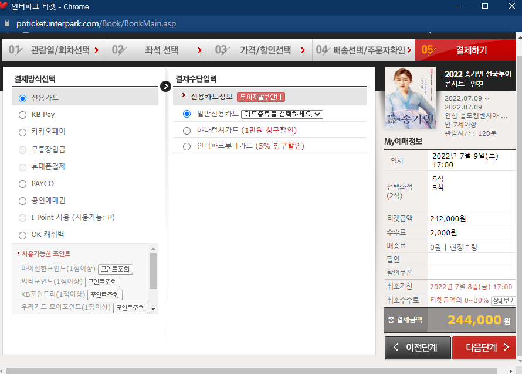This screenshot has width=522, height=374.
Task: Click 포인트조회 for KB포인트리
Action: click(105, 295)
